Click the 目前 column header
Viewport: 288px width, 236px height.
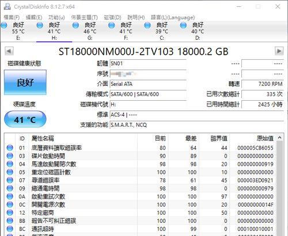(x=153, y=138)
